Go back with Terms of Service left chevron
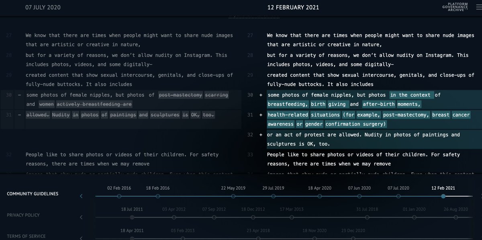 coord(81,238)
